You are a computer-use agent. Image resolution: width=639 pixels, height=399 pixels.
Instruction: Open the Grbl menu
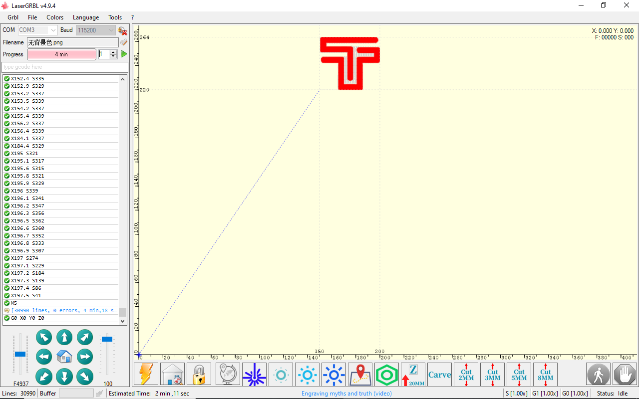point(13,17)
